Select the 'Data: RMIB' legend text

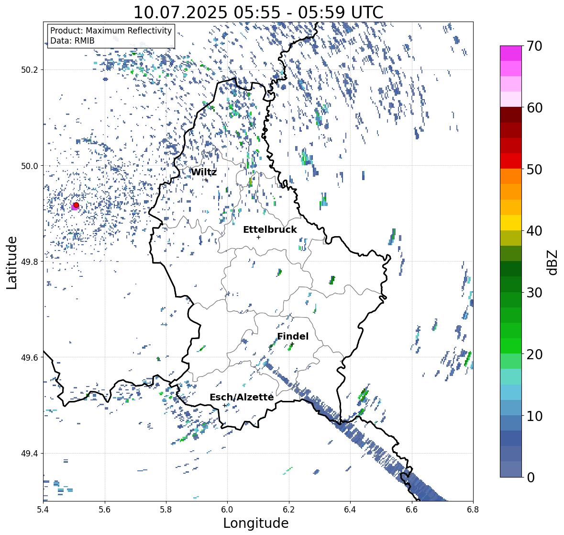tap(72, 41)
